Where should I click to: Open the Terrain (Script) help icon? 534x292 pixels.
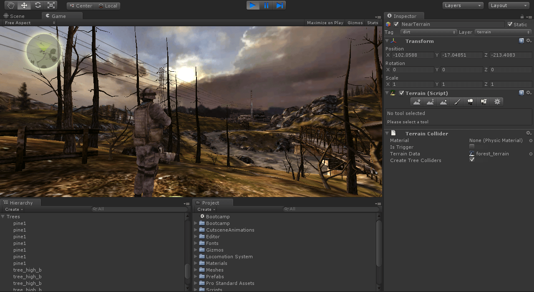521,93
